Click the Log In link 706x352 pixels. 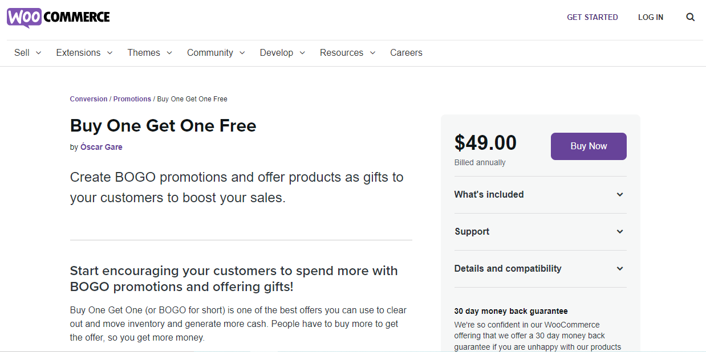650,17
